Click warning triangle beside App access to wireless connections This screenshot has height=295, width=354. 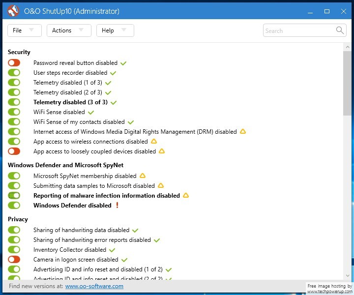pyautogui.click(x=154, y=141)
